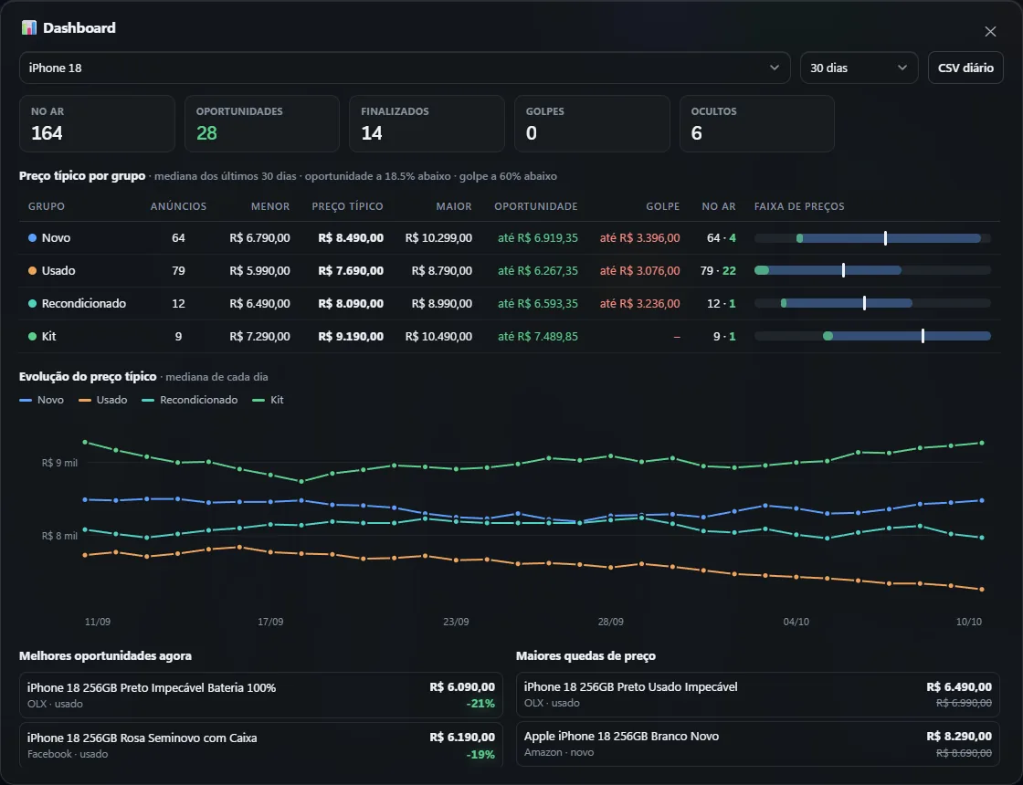Click the Recondicionado group name
This screenshot has width=1023, height=785.
point(83,303)
